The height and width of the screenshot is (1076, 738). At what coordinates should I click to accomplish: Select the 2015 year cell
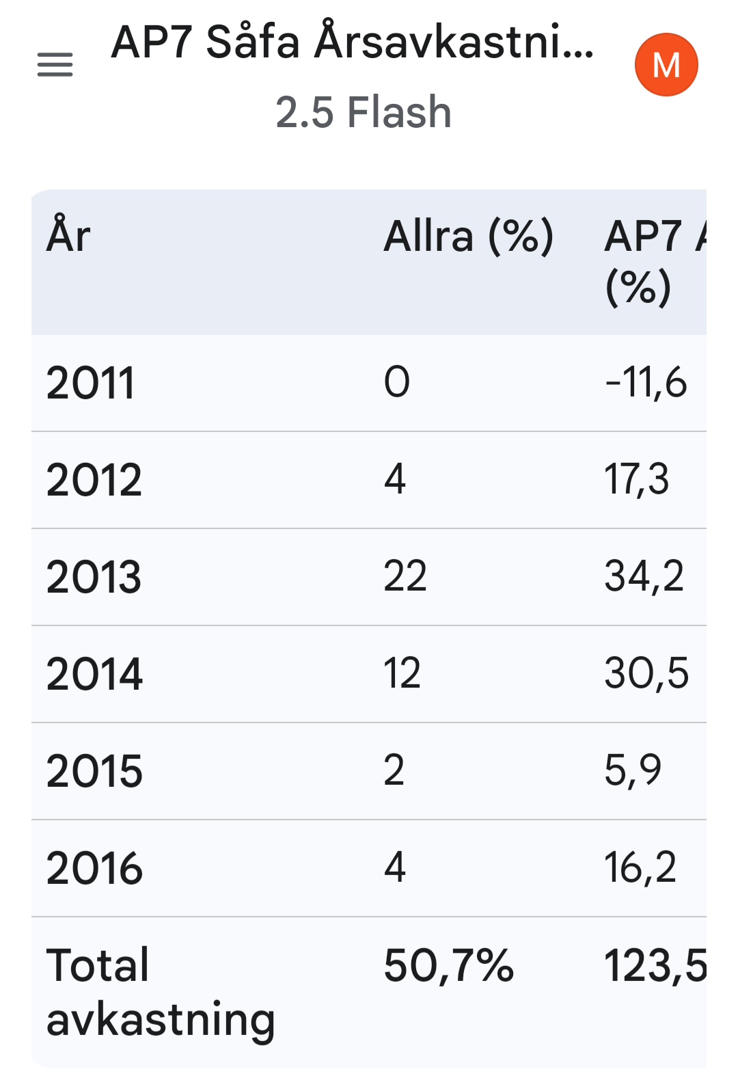point(94,771)
